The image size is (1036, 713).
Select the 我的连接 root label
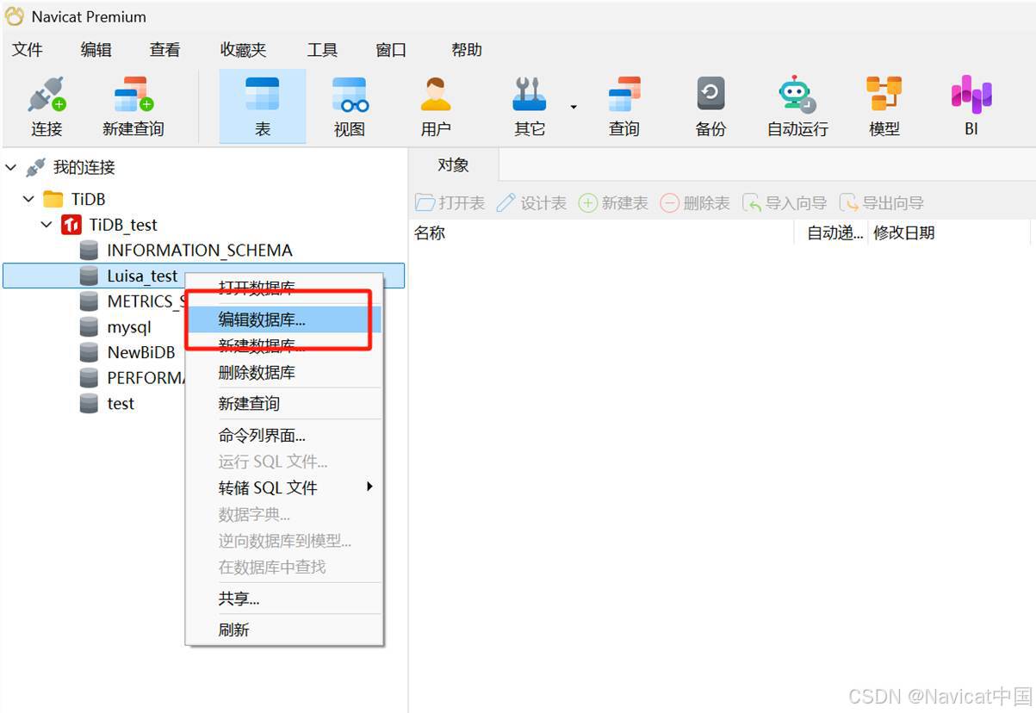[84, 167]
